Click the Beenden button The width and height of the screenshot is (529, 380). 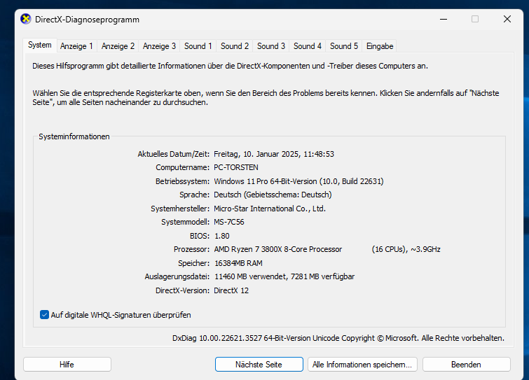466,365
